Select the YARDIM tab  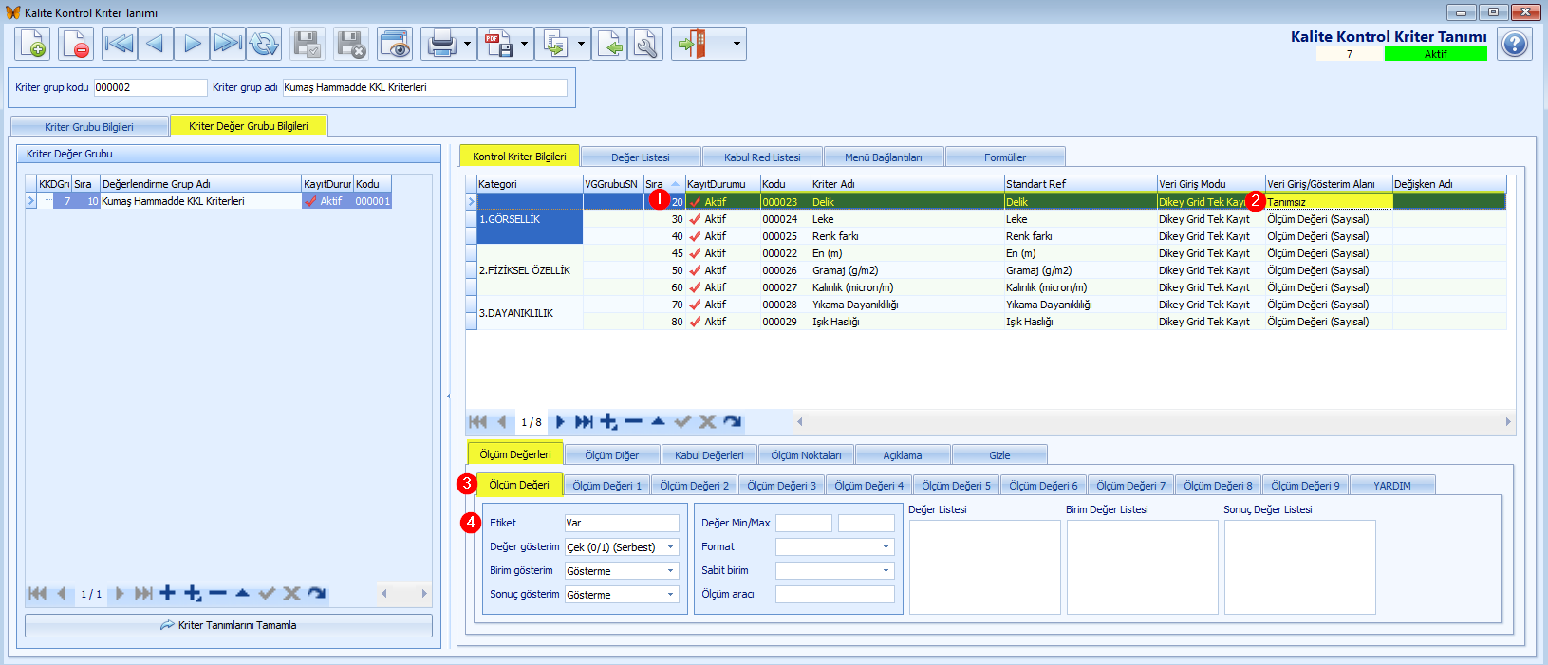pyautogui.click(x=1392, y=486)
